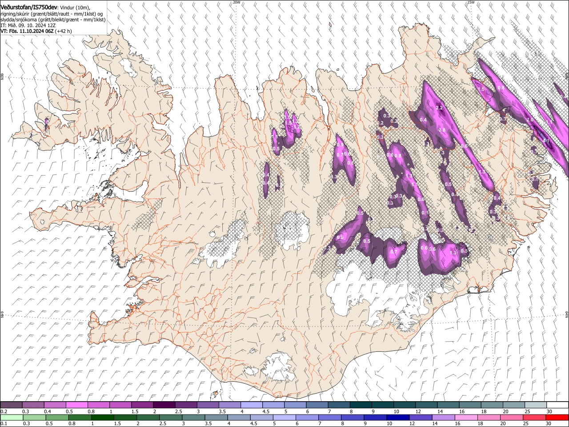Pick the bottom-row swatch between 1.5 and 2
Image resolution: width=569 pixels, height=427 pixels.
[125, 417]
